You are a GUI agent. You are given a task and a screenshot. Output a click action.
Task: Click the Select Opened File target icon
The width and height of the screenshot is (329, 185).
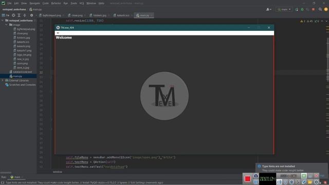pos(13,15)
